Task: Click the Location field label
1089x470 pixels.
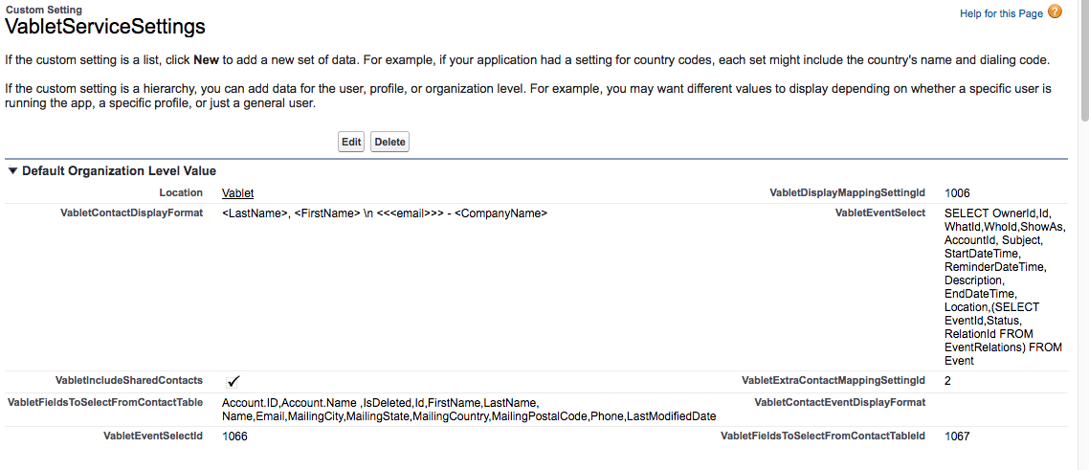Action: tap(181, 193)
